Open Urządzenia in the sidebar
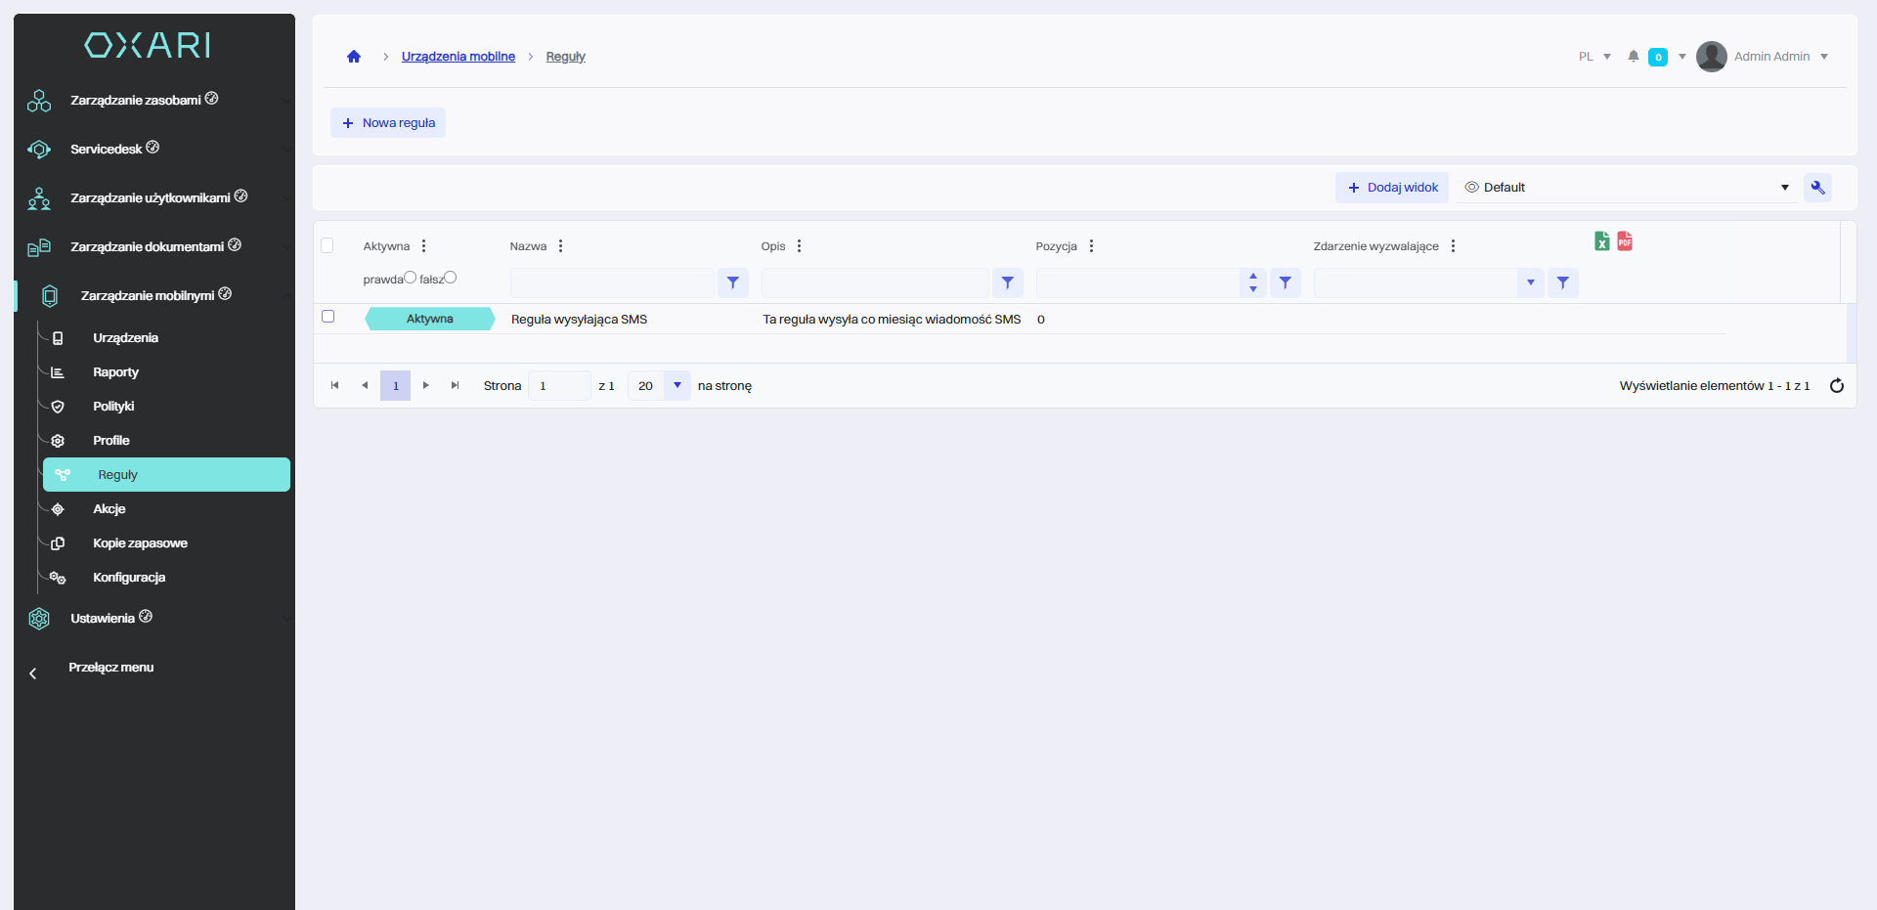Viewport: 1877px width, 910px height. point(125,338)
